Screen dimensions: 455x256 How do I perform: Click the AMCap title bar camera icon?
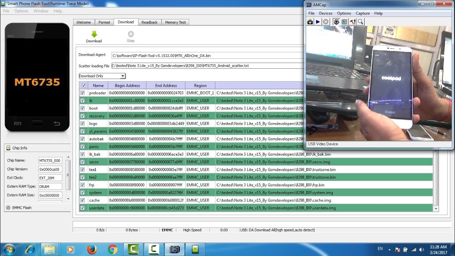pos(309,5)
